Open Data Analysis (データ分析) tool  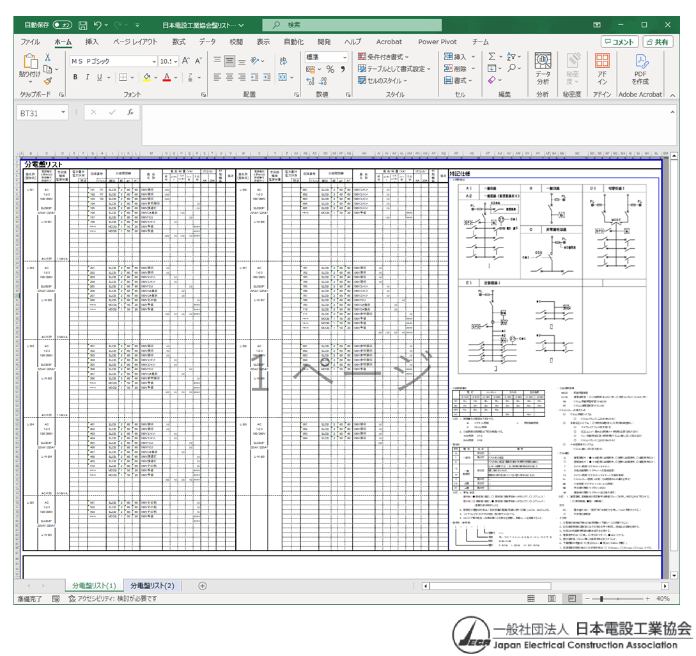[x=543, y=68]
